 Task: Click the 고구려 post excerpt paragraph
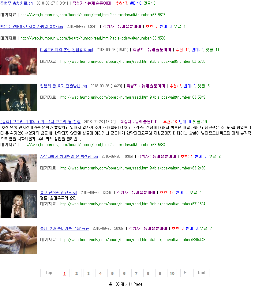pos(126,133)
